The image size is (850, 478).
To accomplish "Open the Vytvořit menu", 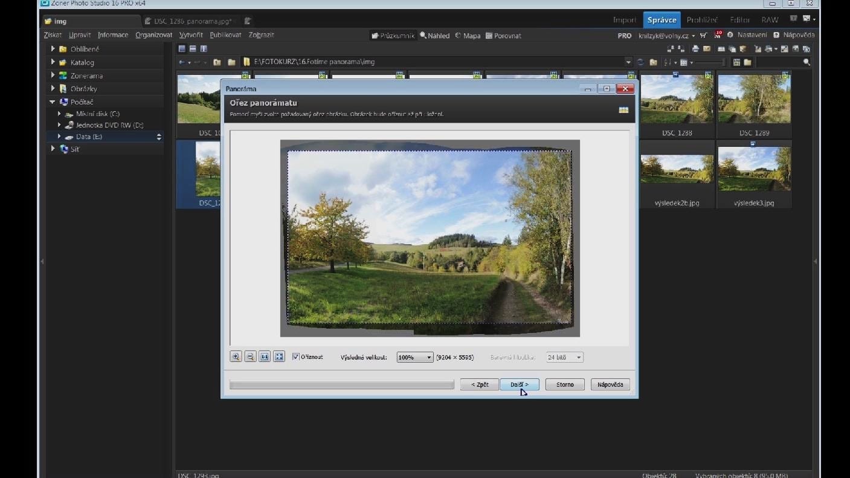I will (191, 35).
